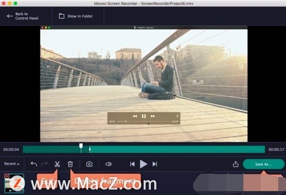Viewport: 286px width, 195px height.
Task: Open the volume speaker control
Action: point(109,164)
